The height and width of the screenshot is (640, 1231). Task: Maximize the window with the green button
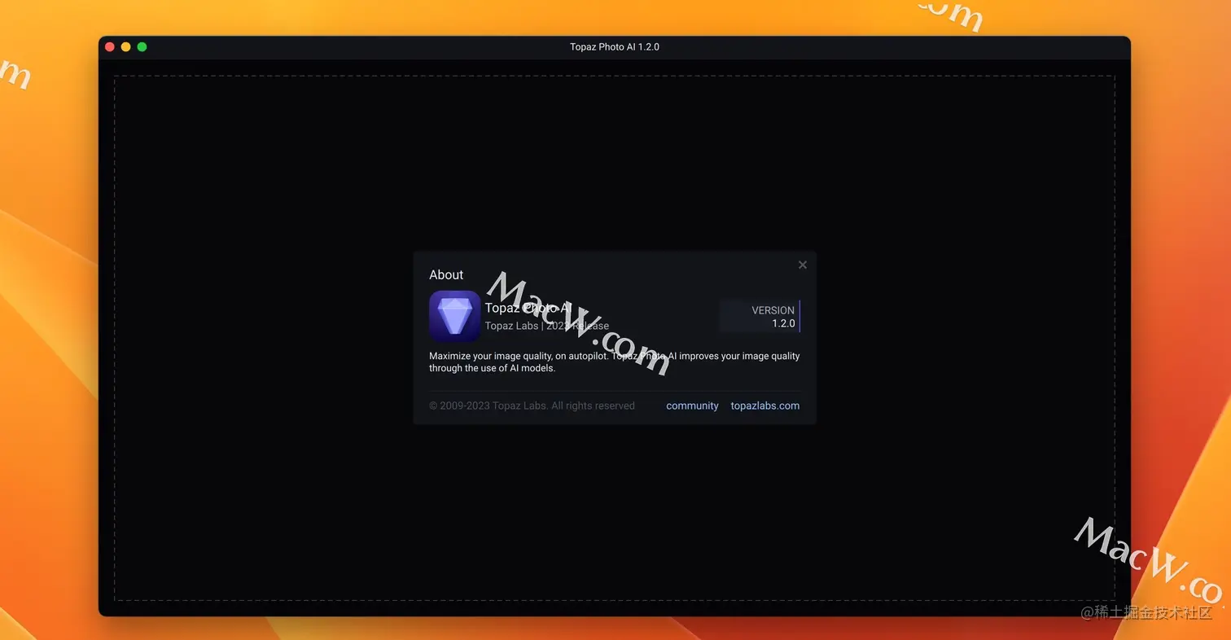coord(142,47)
